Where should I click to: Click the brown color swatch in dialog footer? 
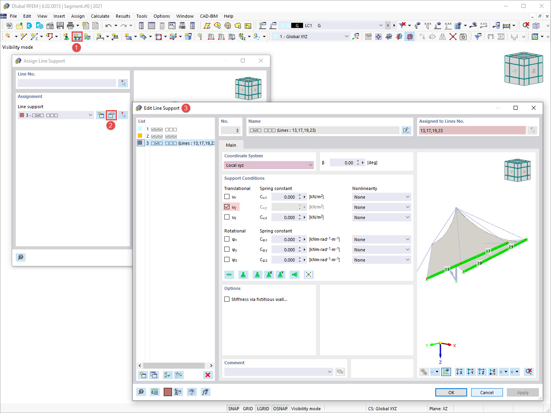168,392
